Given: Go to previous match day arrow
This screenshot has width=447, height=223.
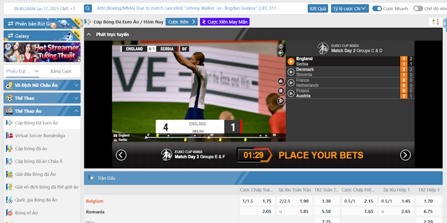Looking at the screenshot, I should 121,156.
